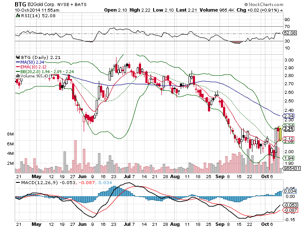Click the 30 oversold level on RSI axis
The width and height of the screenshot is (302, 228).
pyautogui.click(x=287, y=41)
